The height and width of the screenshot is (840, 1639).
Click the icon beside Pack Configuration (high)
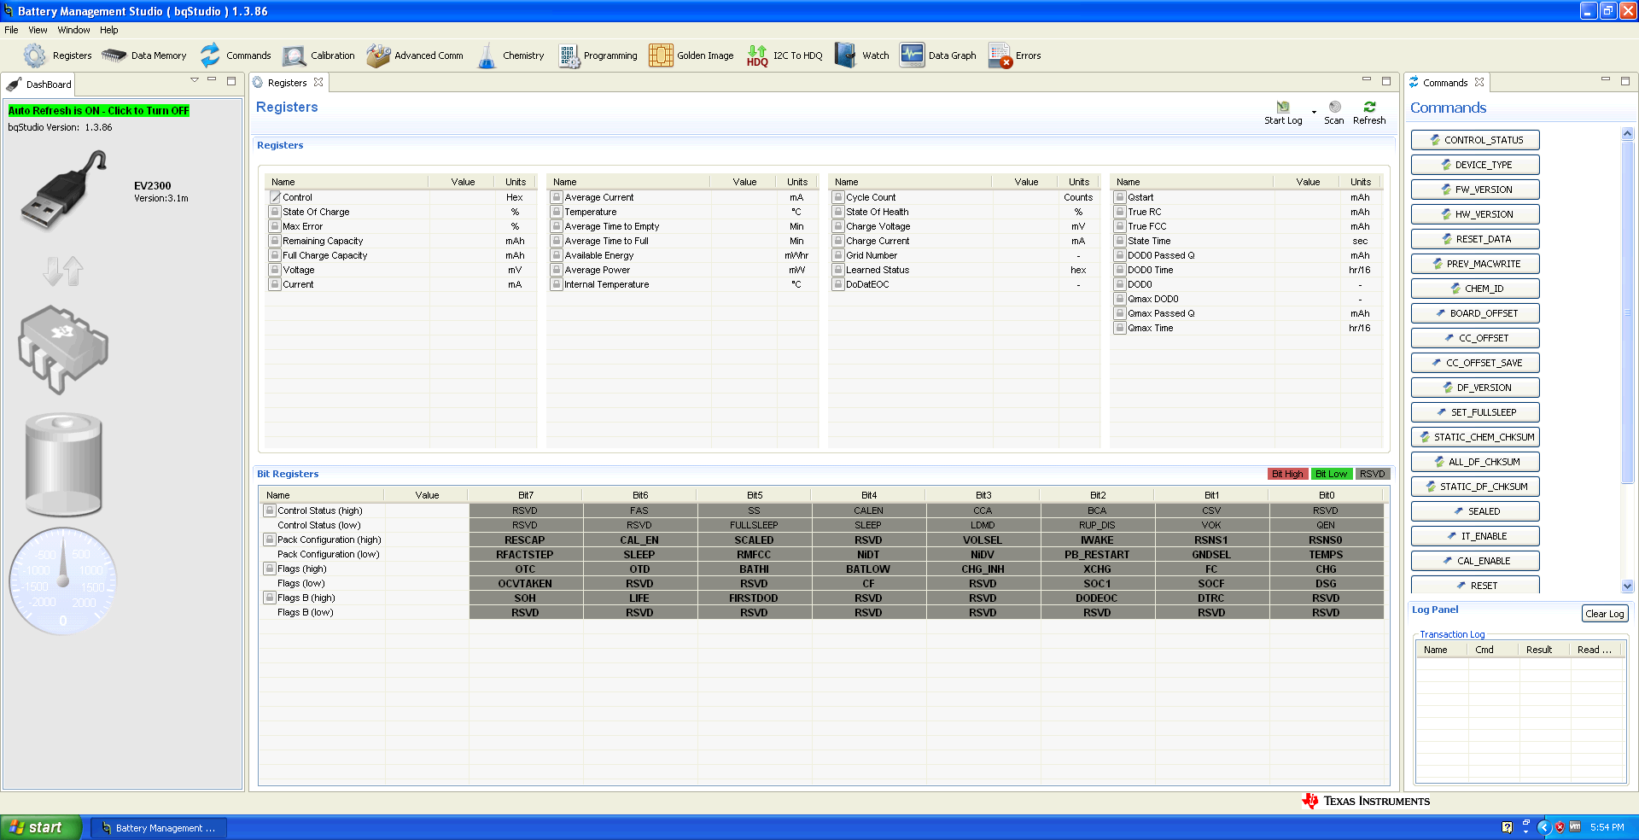tap(270, 540)
